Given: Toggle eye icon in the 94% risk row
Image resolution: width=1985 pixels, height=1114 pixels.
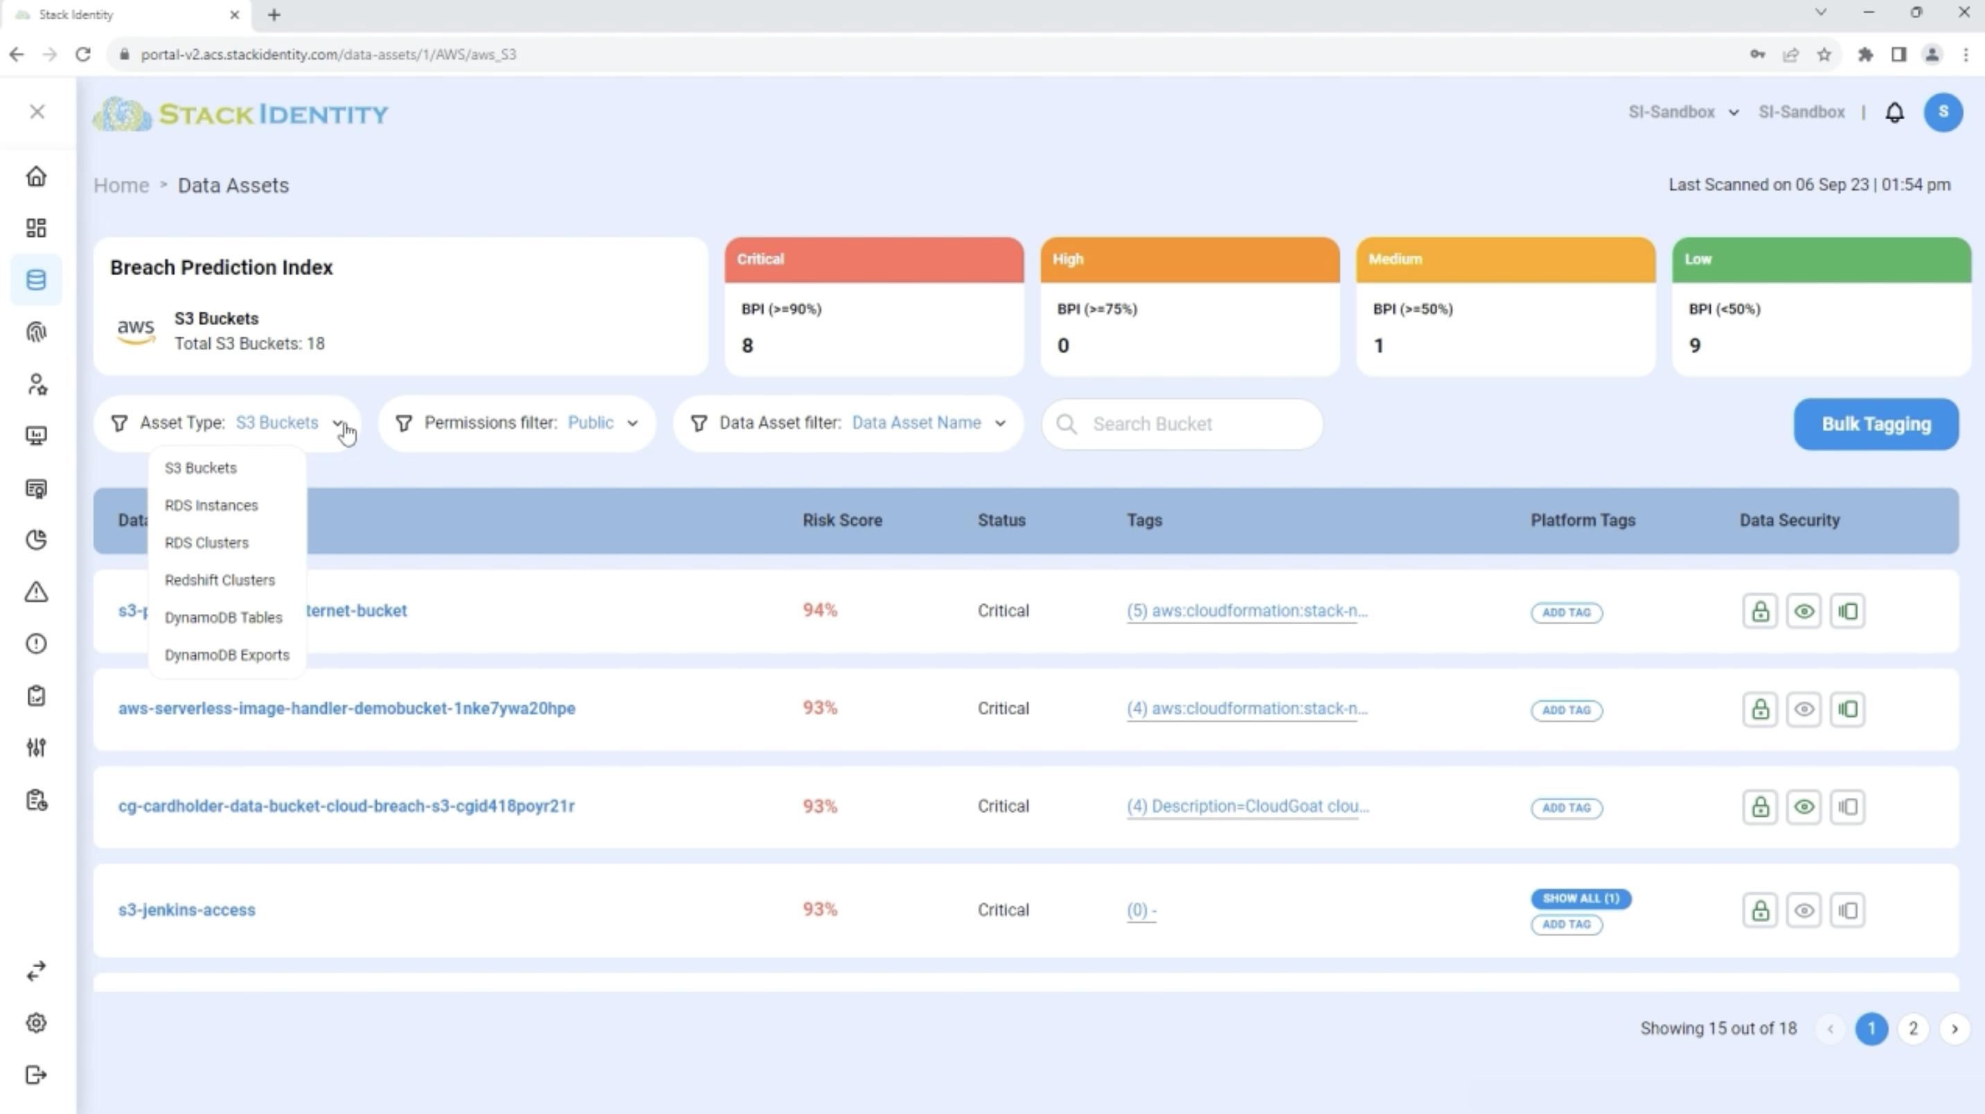Looking at the screenshot, I should pos(1804,612).
